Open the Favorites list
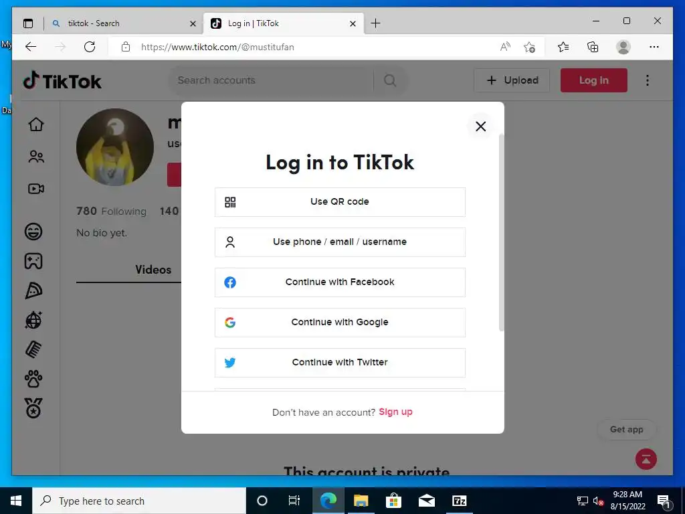Screen dimensions: 685x514 coord(563,48)
